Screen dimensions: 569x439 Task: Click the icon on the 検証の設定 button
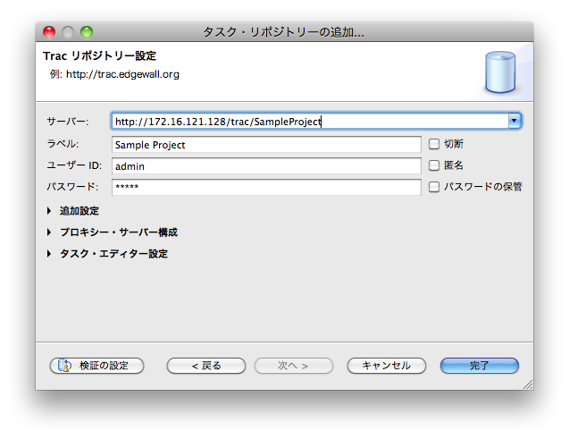65,366
